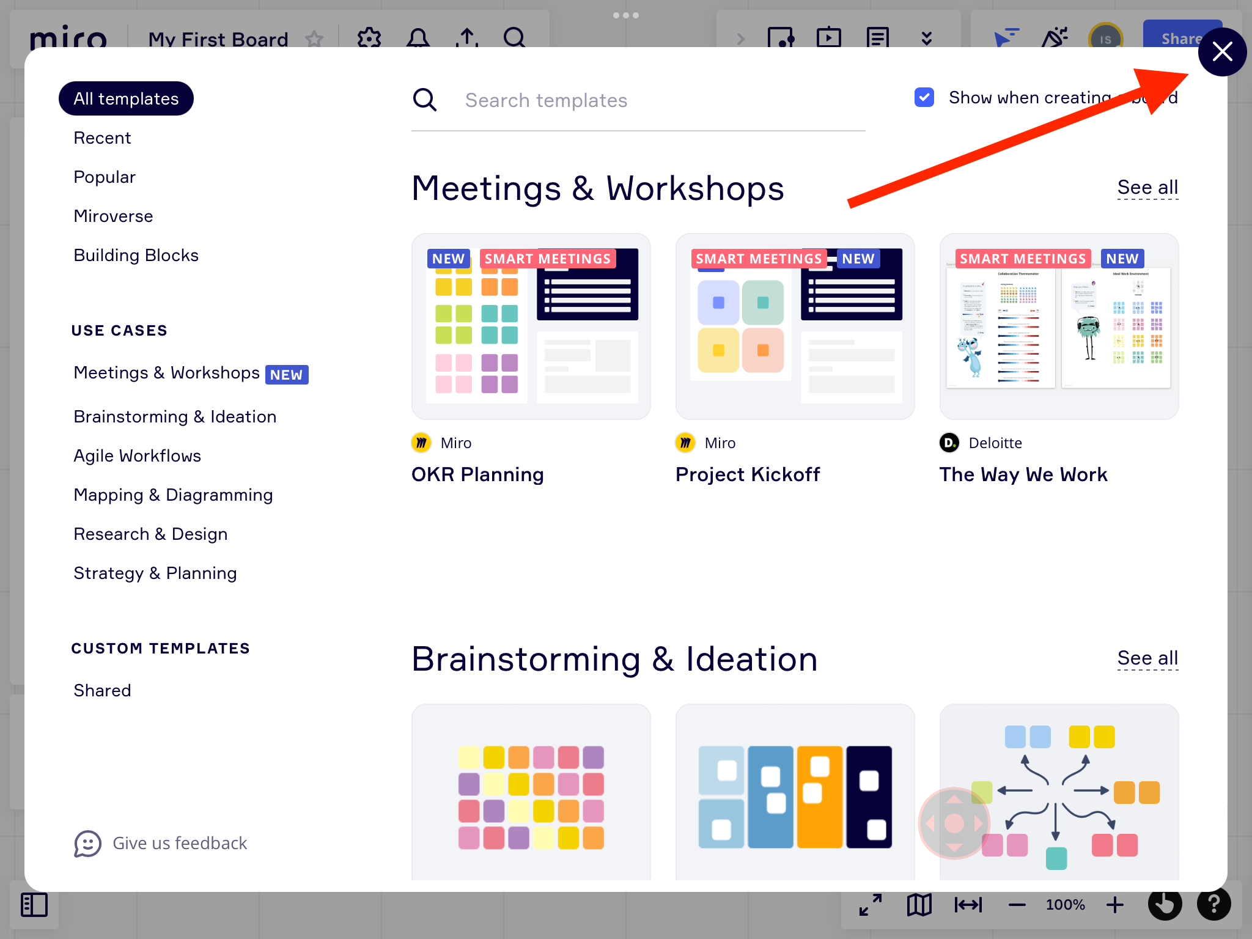Image resolution: width=1252 pixels, height=939 pixels.
Task: Click the feedback smiley chat icon
Action: coord(87,844)
